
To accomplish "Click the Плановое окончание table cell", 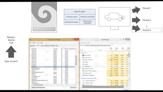I will tap(87, 17).
